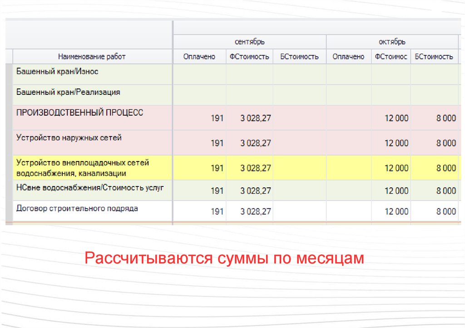Click the 'ФСтоимость' header under сентябрь
Viewport: 465px width, 328px height.
click(x=249, y=57)
